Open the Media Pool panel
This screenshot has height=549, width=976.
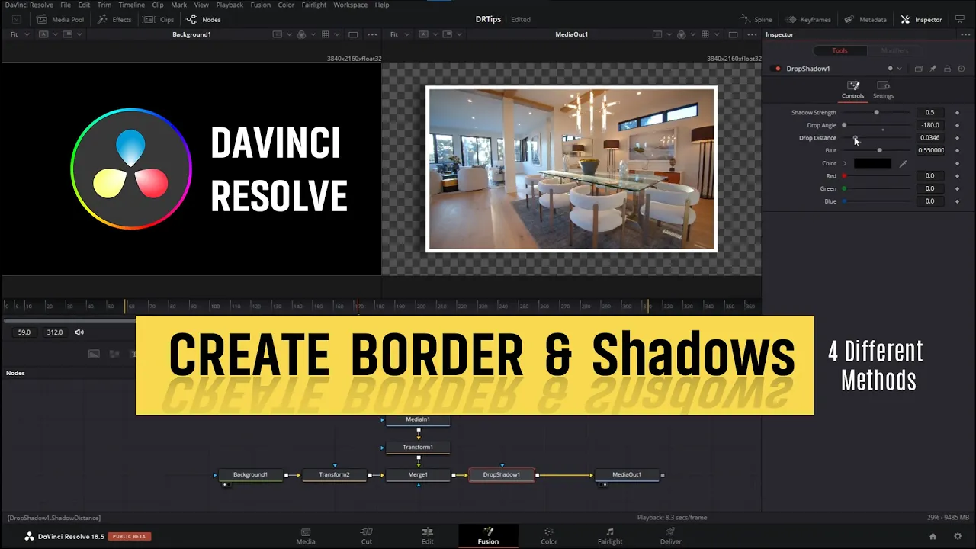[60, 19]
